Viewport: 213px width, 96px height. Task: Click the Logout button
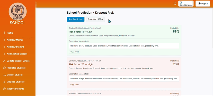coord(203,4)
